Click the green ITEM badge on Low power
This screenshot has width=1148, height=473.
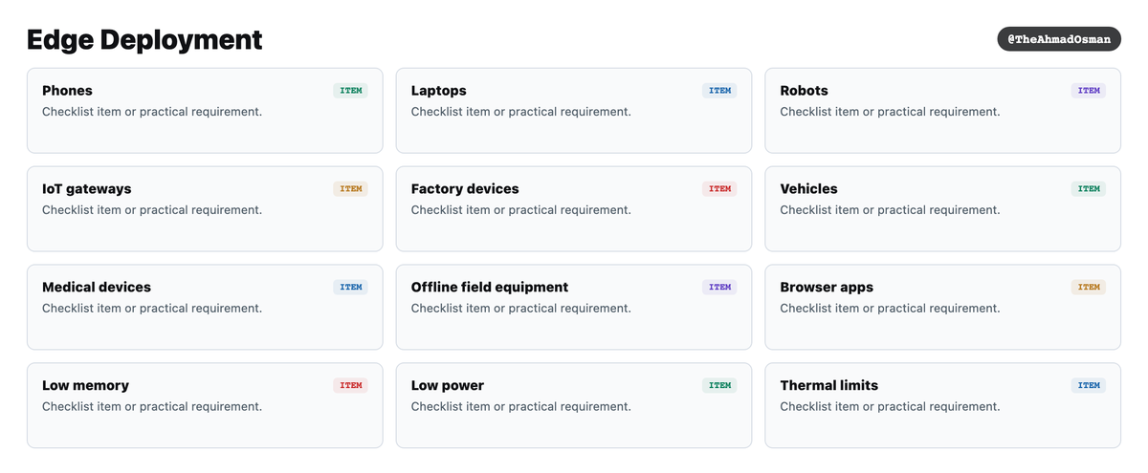pyautogui.click(x=719, y=386)
